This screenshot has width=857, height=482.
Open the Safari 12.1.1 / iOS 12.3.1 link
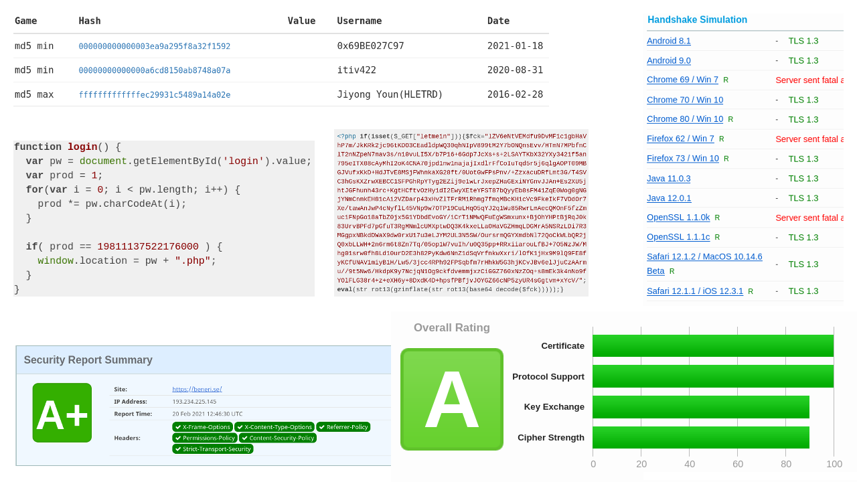point(695,291)
